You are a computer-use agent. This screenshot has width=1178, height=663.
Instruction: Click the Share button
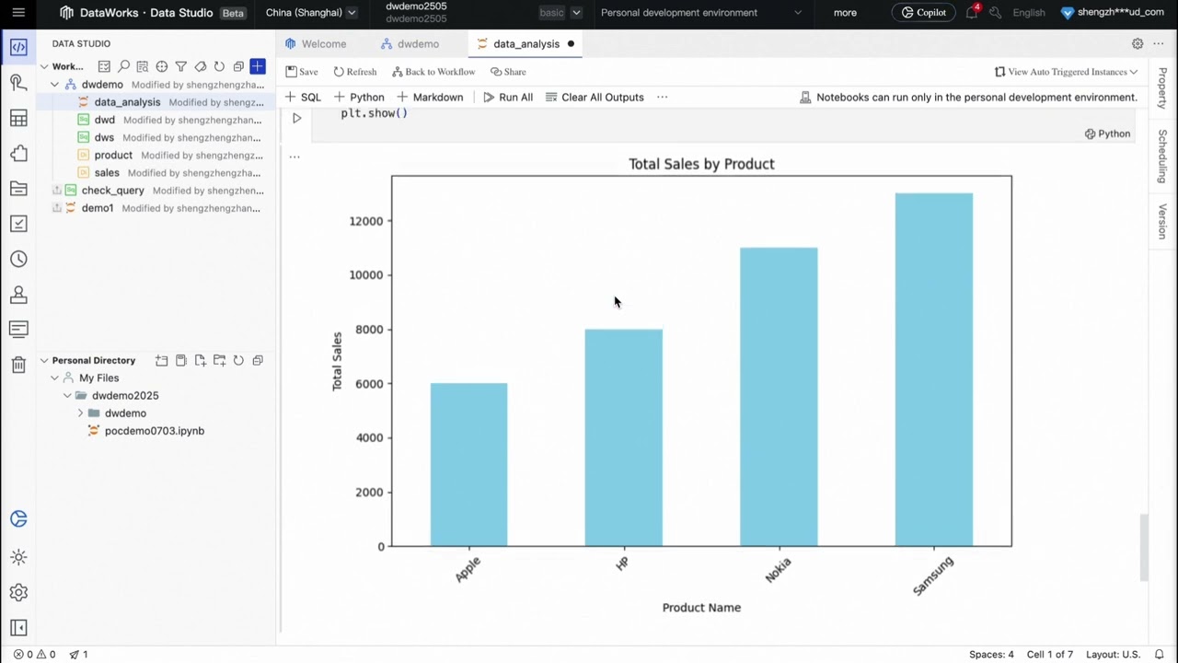point(508,72)
